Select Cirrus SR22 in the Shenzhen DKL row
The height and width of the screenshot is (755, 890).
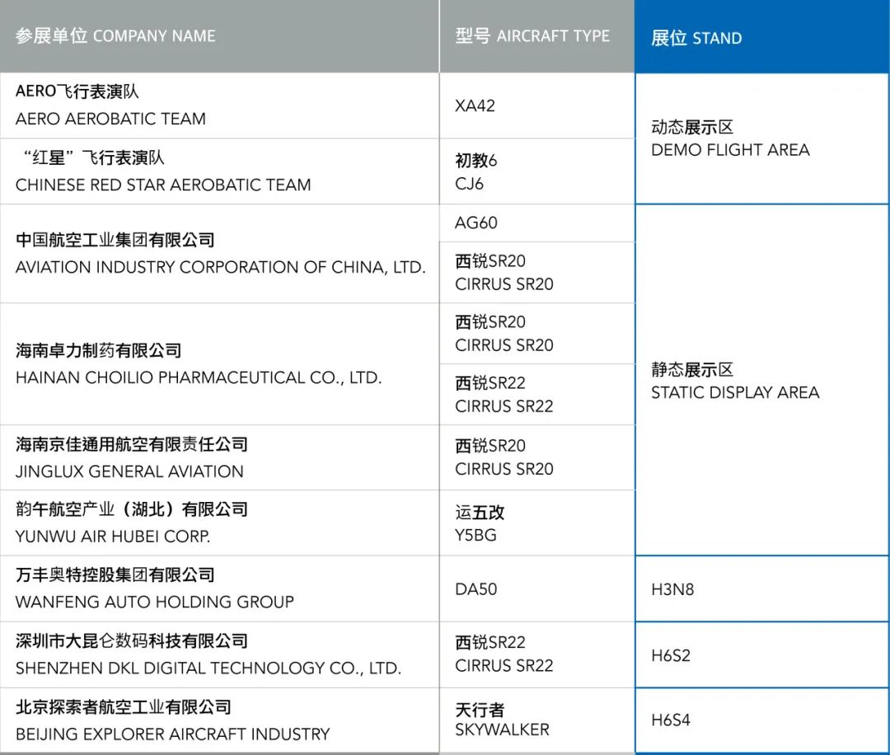[x=537, y=654]
